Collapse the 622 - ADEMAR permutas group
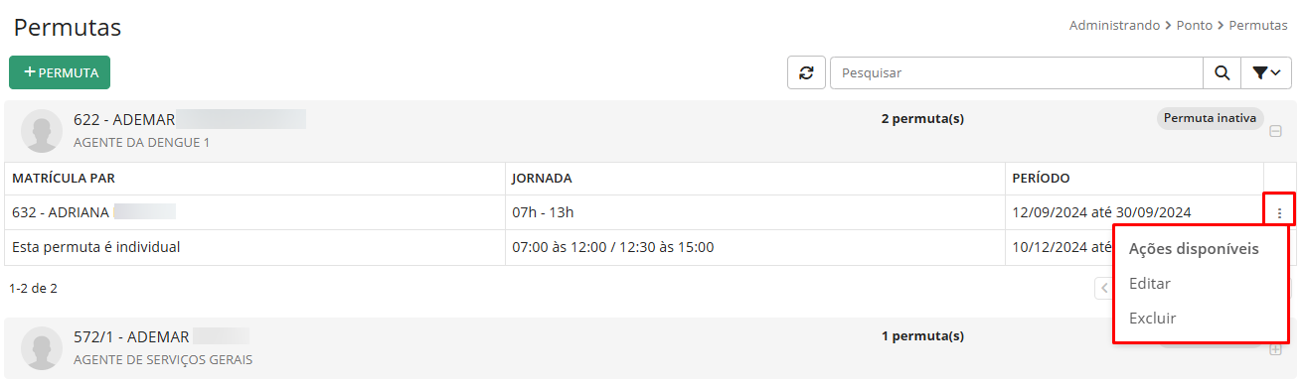1305x387 pixels. [1275, 131]
